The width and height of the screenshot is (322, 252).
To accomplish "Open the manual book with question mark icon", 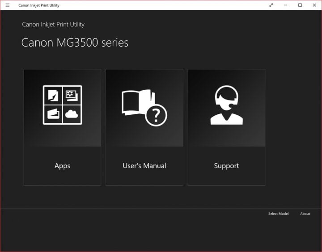I will (144, 108).
